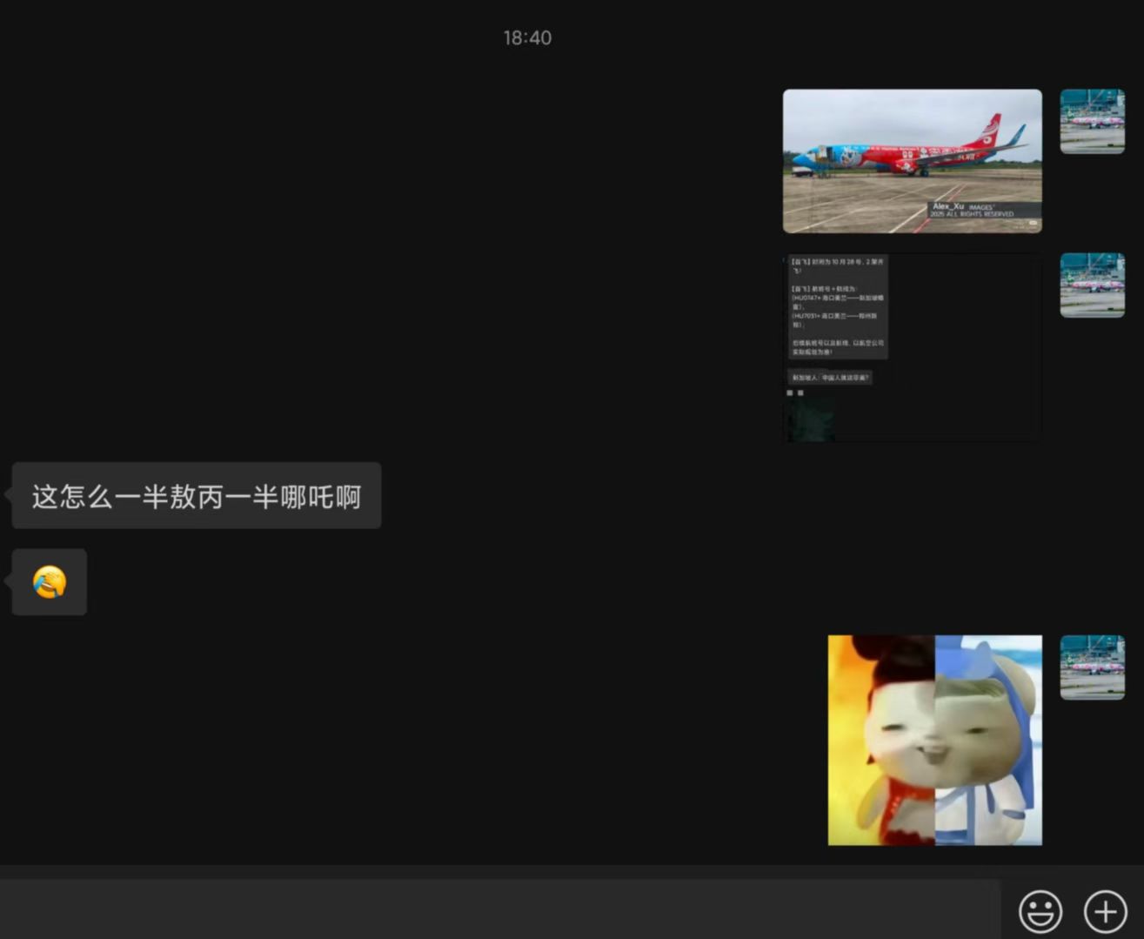Screen dimensions: 1144x939
Task: Open the half-fire half-ice cat sticker
Action: [x=934, y=740]
